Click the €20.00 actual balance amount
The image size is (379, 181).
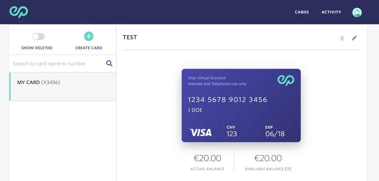207,158
